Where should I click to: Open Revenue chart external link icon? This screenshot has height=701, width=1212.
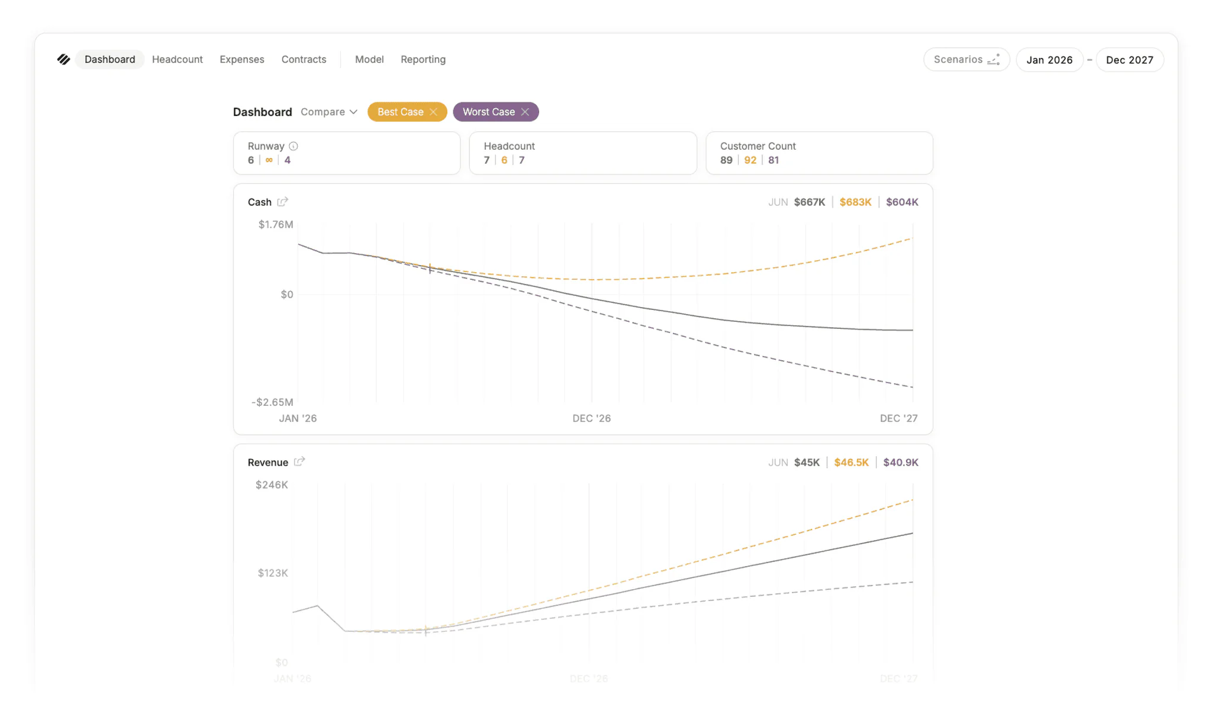tap(299, 461)
